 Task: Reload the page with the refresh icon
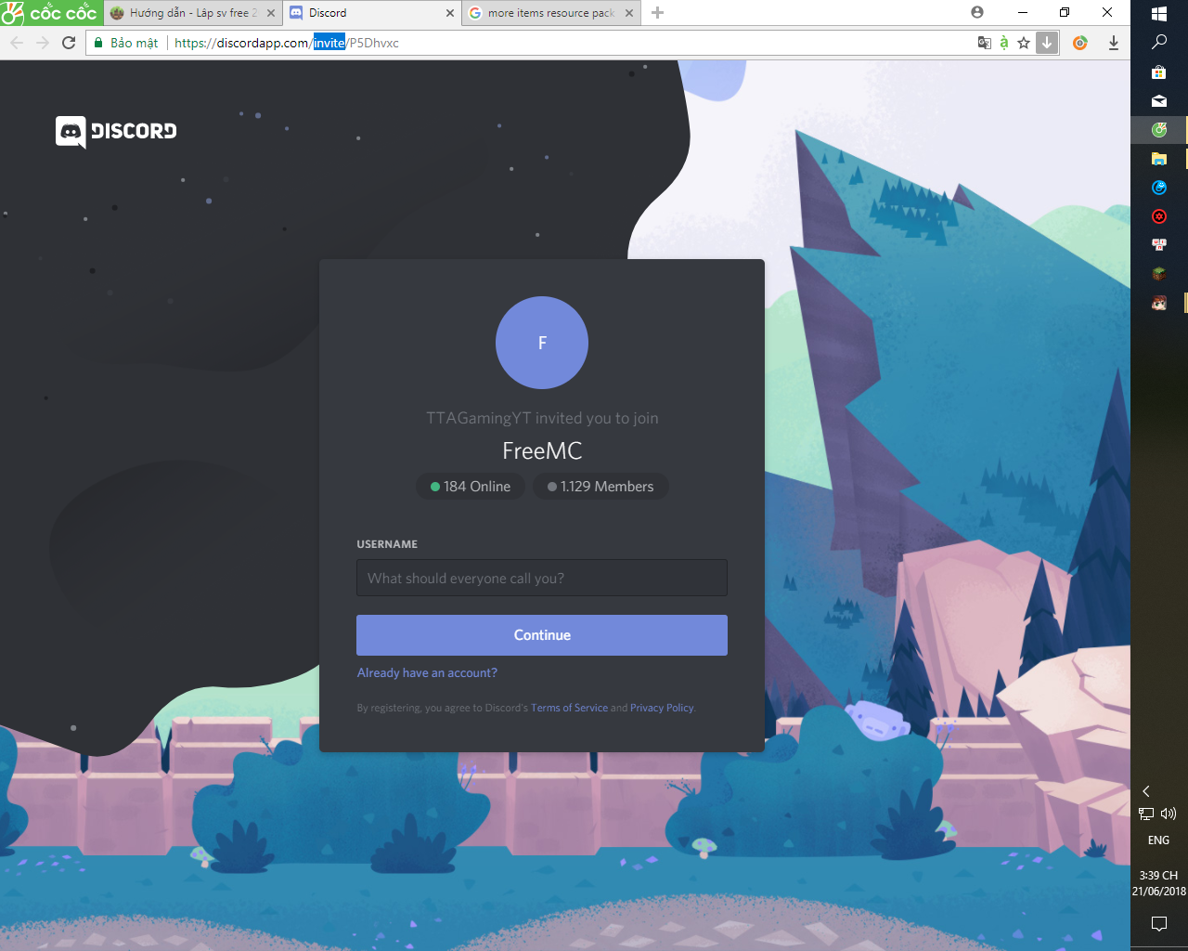coord(69,43)
